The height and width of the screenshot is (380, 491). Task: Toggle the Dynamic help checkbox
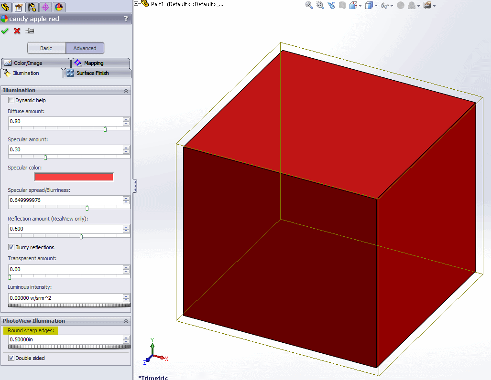tap(11, 100)
